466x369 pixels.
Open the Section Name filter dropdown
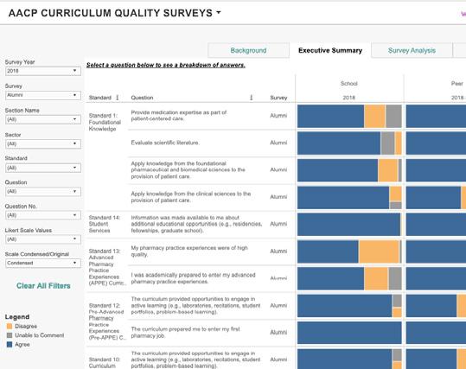click(x=43, y=119)
